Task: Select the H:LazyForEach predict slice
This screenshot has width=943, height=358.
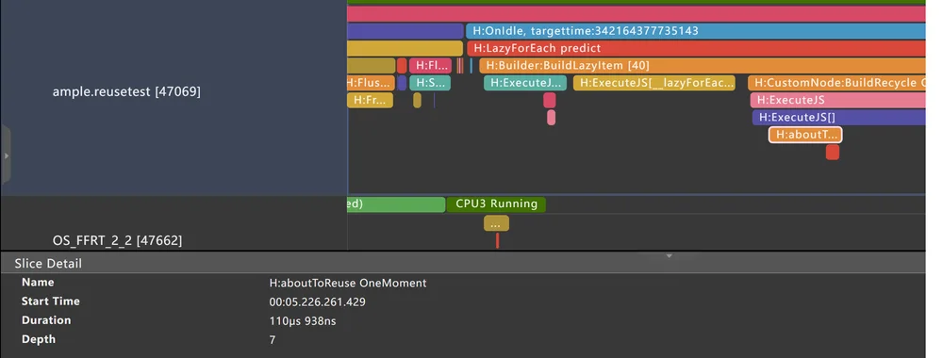Action: click(697, 48)
